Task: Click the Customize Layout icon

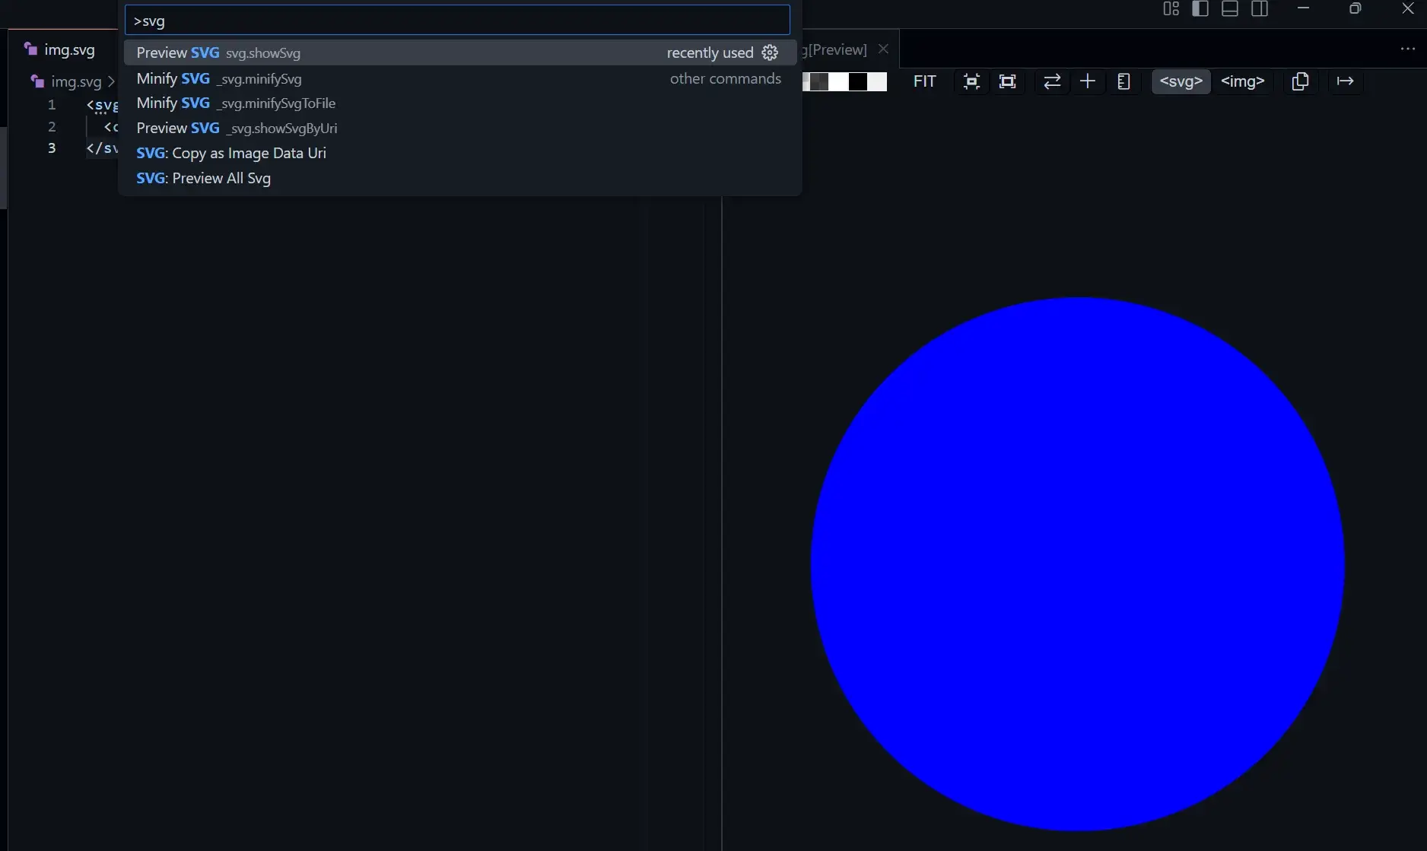Action: pos(1171,9)
